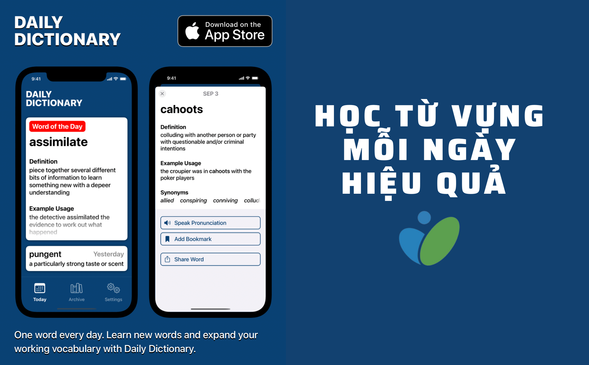Tap the Add Bookmark button

point(210,239)
